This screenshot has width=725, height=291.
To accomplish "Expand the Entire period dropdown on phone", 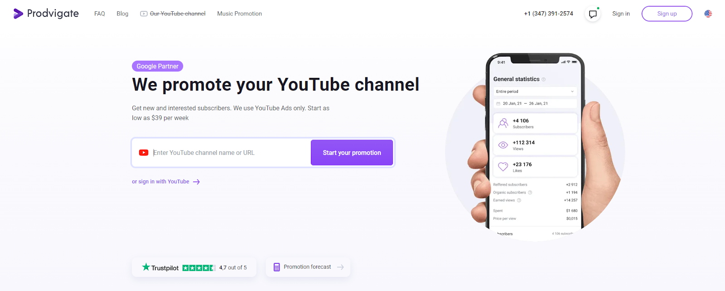I will 535,91.
